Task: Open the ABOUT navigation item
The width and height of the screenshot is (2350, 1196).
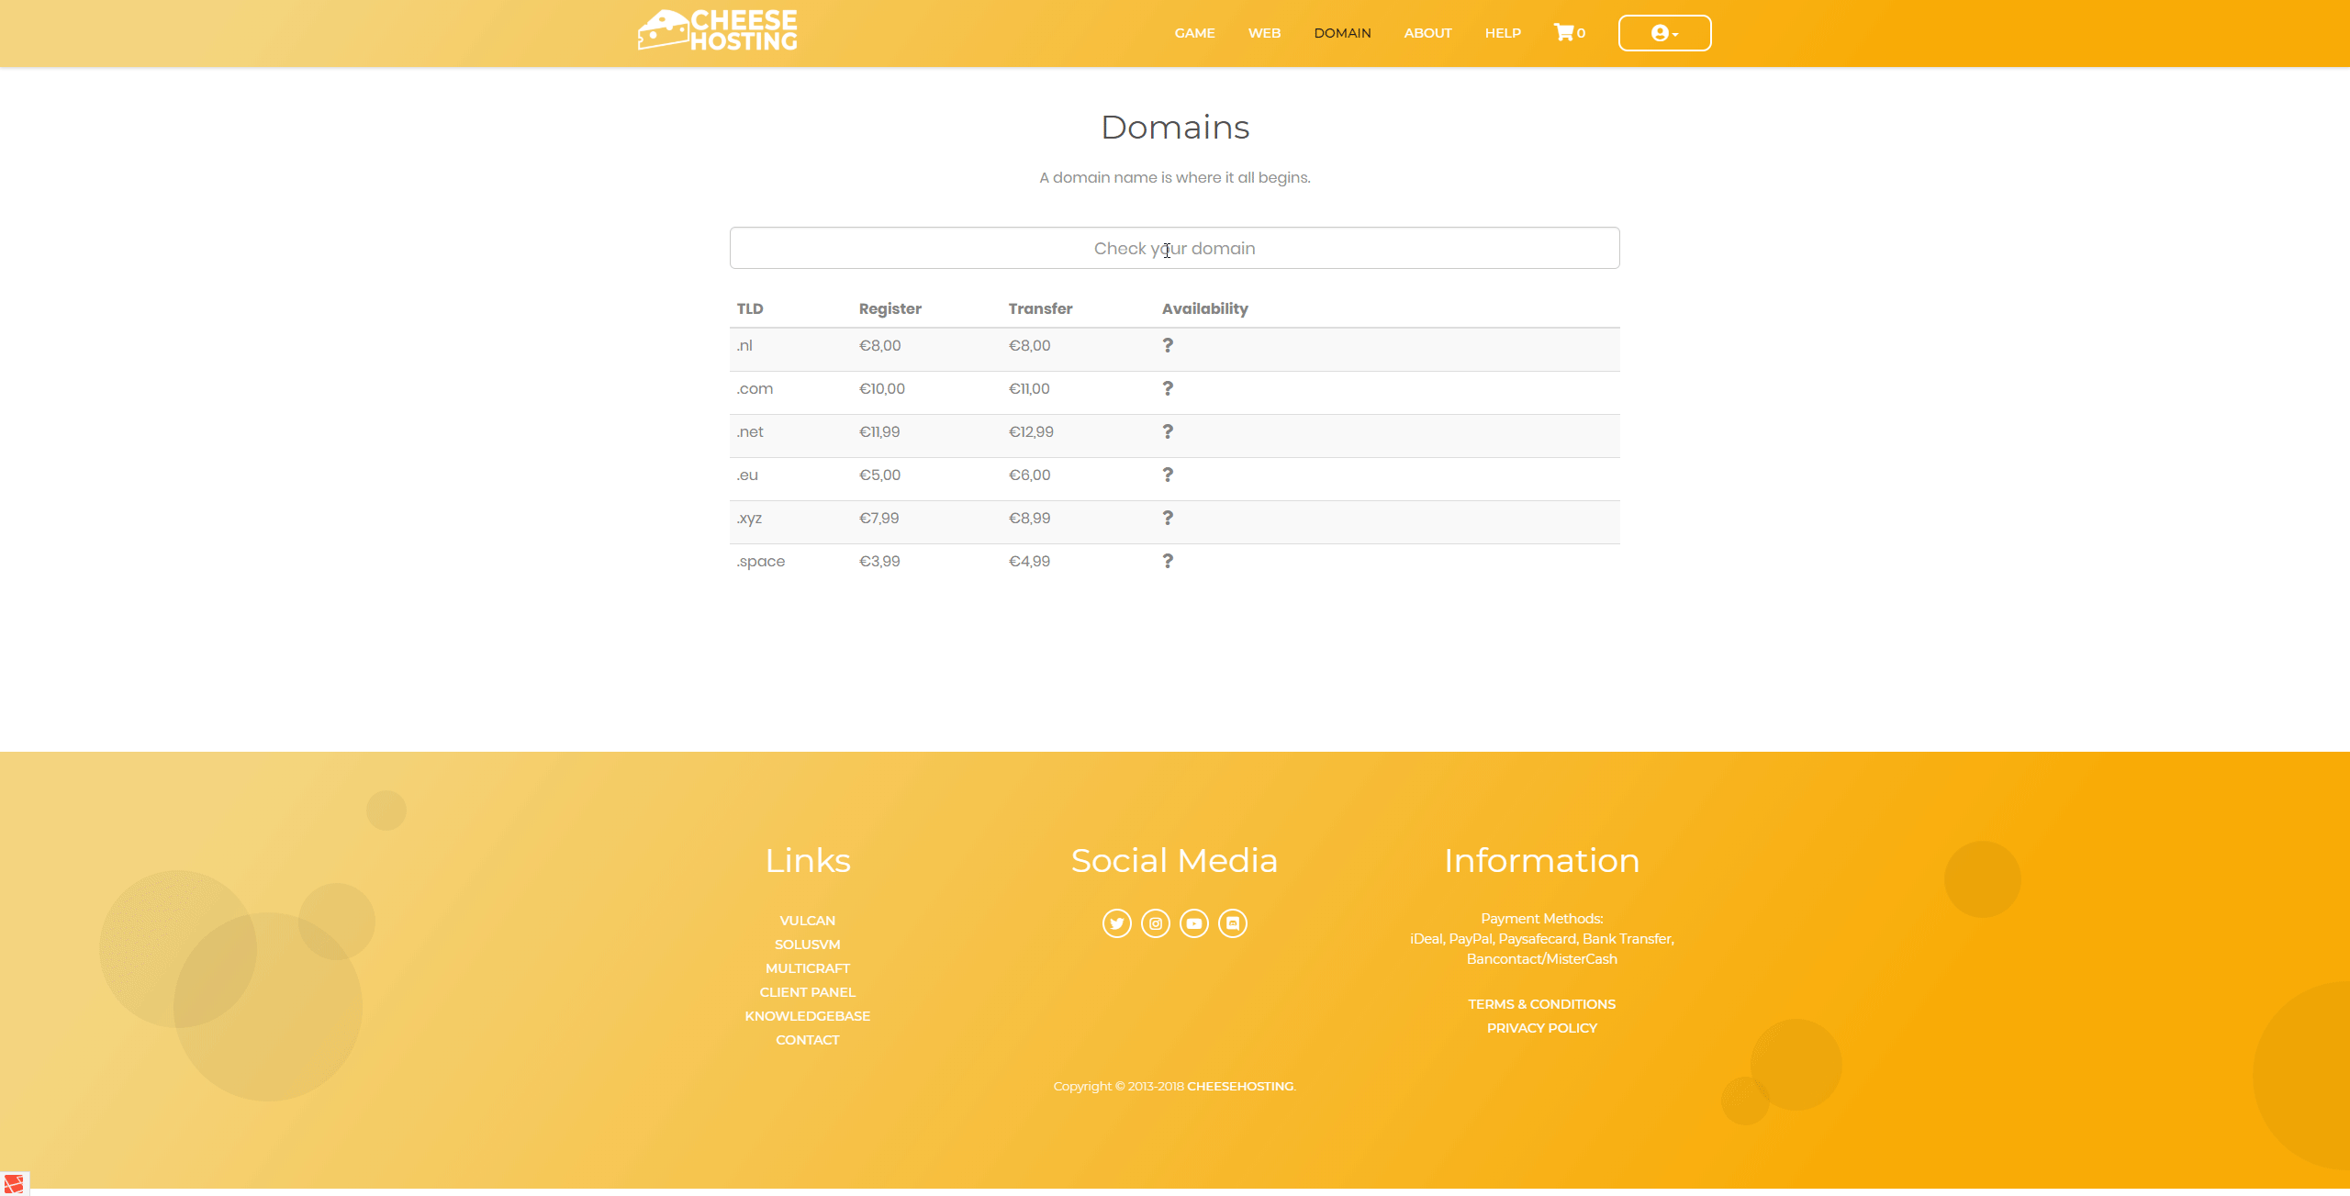Action: 1427,33
